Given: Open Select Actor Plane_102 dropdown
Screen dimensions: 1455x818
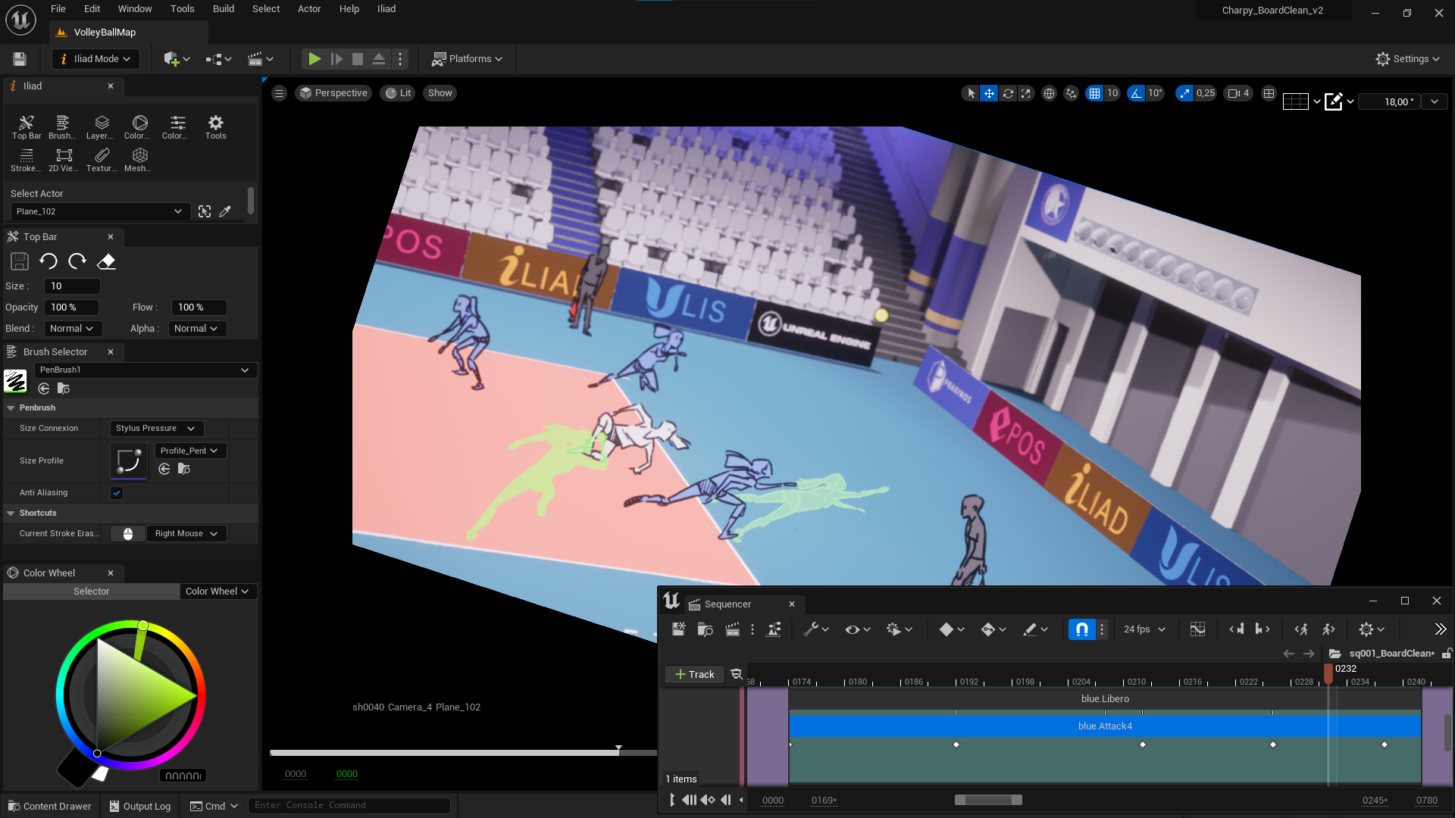Looking at the screenshot, I should pyautogui.click(x=99, y=211).
